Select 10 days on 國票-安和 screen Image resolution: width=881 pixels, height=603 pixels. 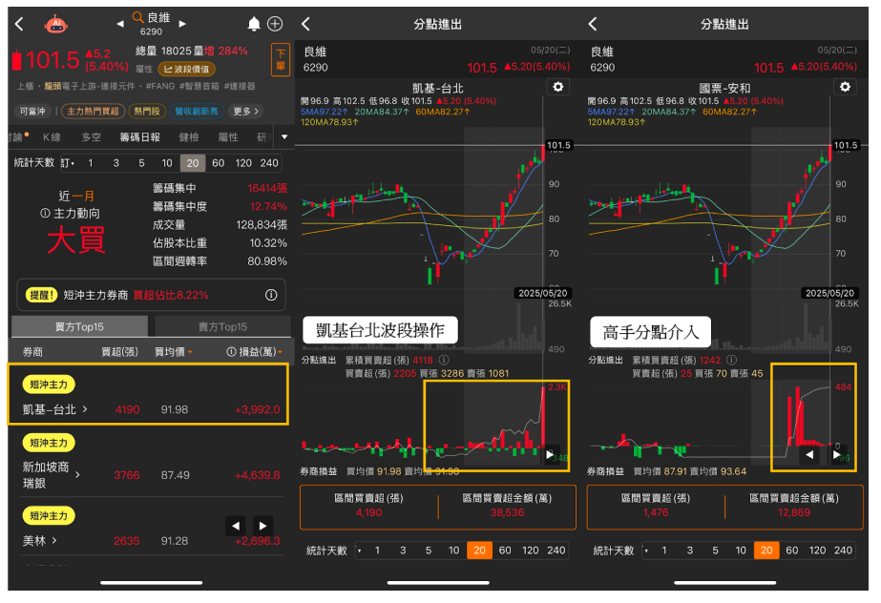741,551
